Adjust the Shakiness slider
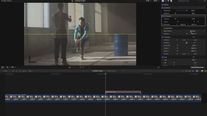The image size is (207, 116). coord(187,11)
